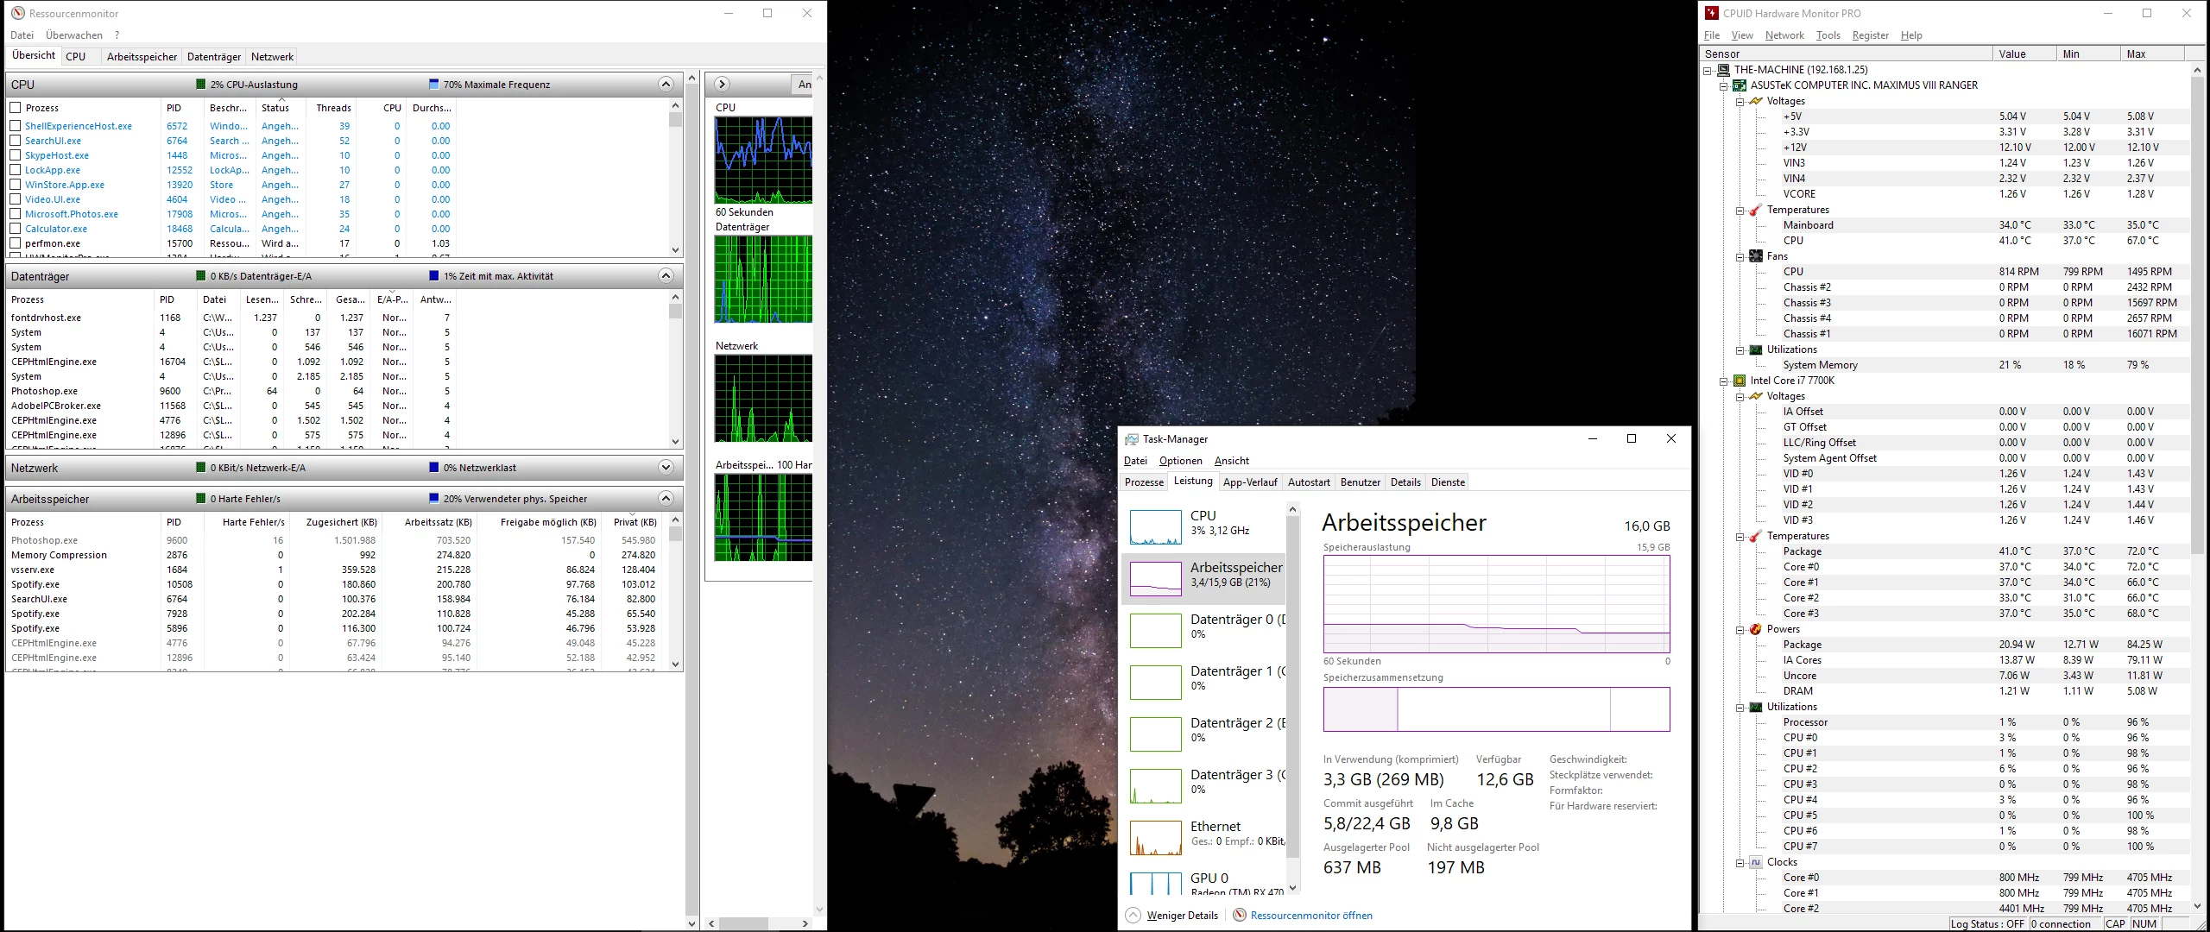Collapse the Datenträger section chevron
Image resolution: width=2210 pixels, height=932 pixels.
tap(666, 276)
